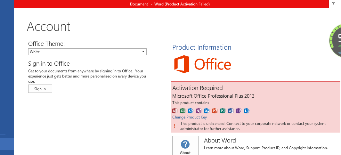Click the 'Office Theme:' label
Viewport: 341px width, 155px height.
pyautogui.click(x=46, y=44)
